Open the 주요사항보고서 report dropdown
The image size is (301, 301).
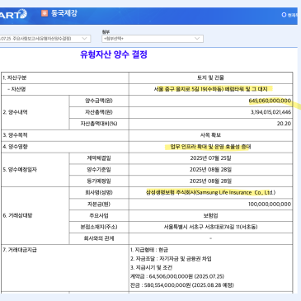click(x=45, y=39)
